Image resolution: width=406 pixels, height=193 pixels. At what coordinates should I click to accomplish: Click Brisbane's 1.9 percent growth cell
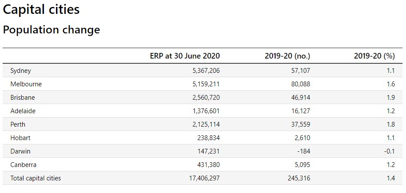coord(390,98)
